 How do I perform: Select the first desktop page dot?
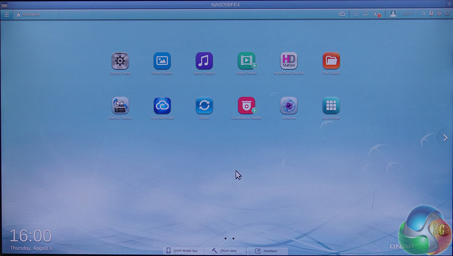coord(218,238)
